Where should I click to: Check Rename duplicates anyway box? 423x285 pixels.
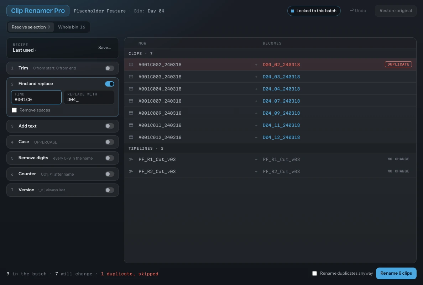(x=314, y=273)
